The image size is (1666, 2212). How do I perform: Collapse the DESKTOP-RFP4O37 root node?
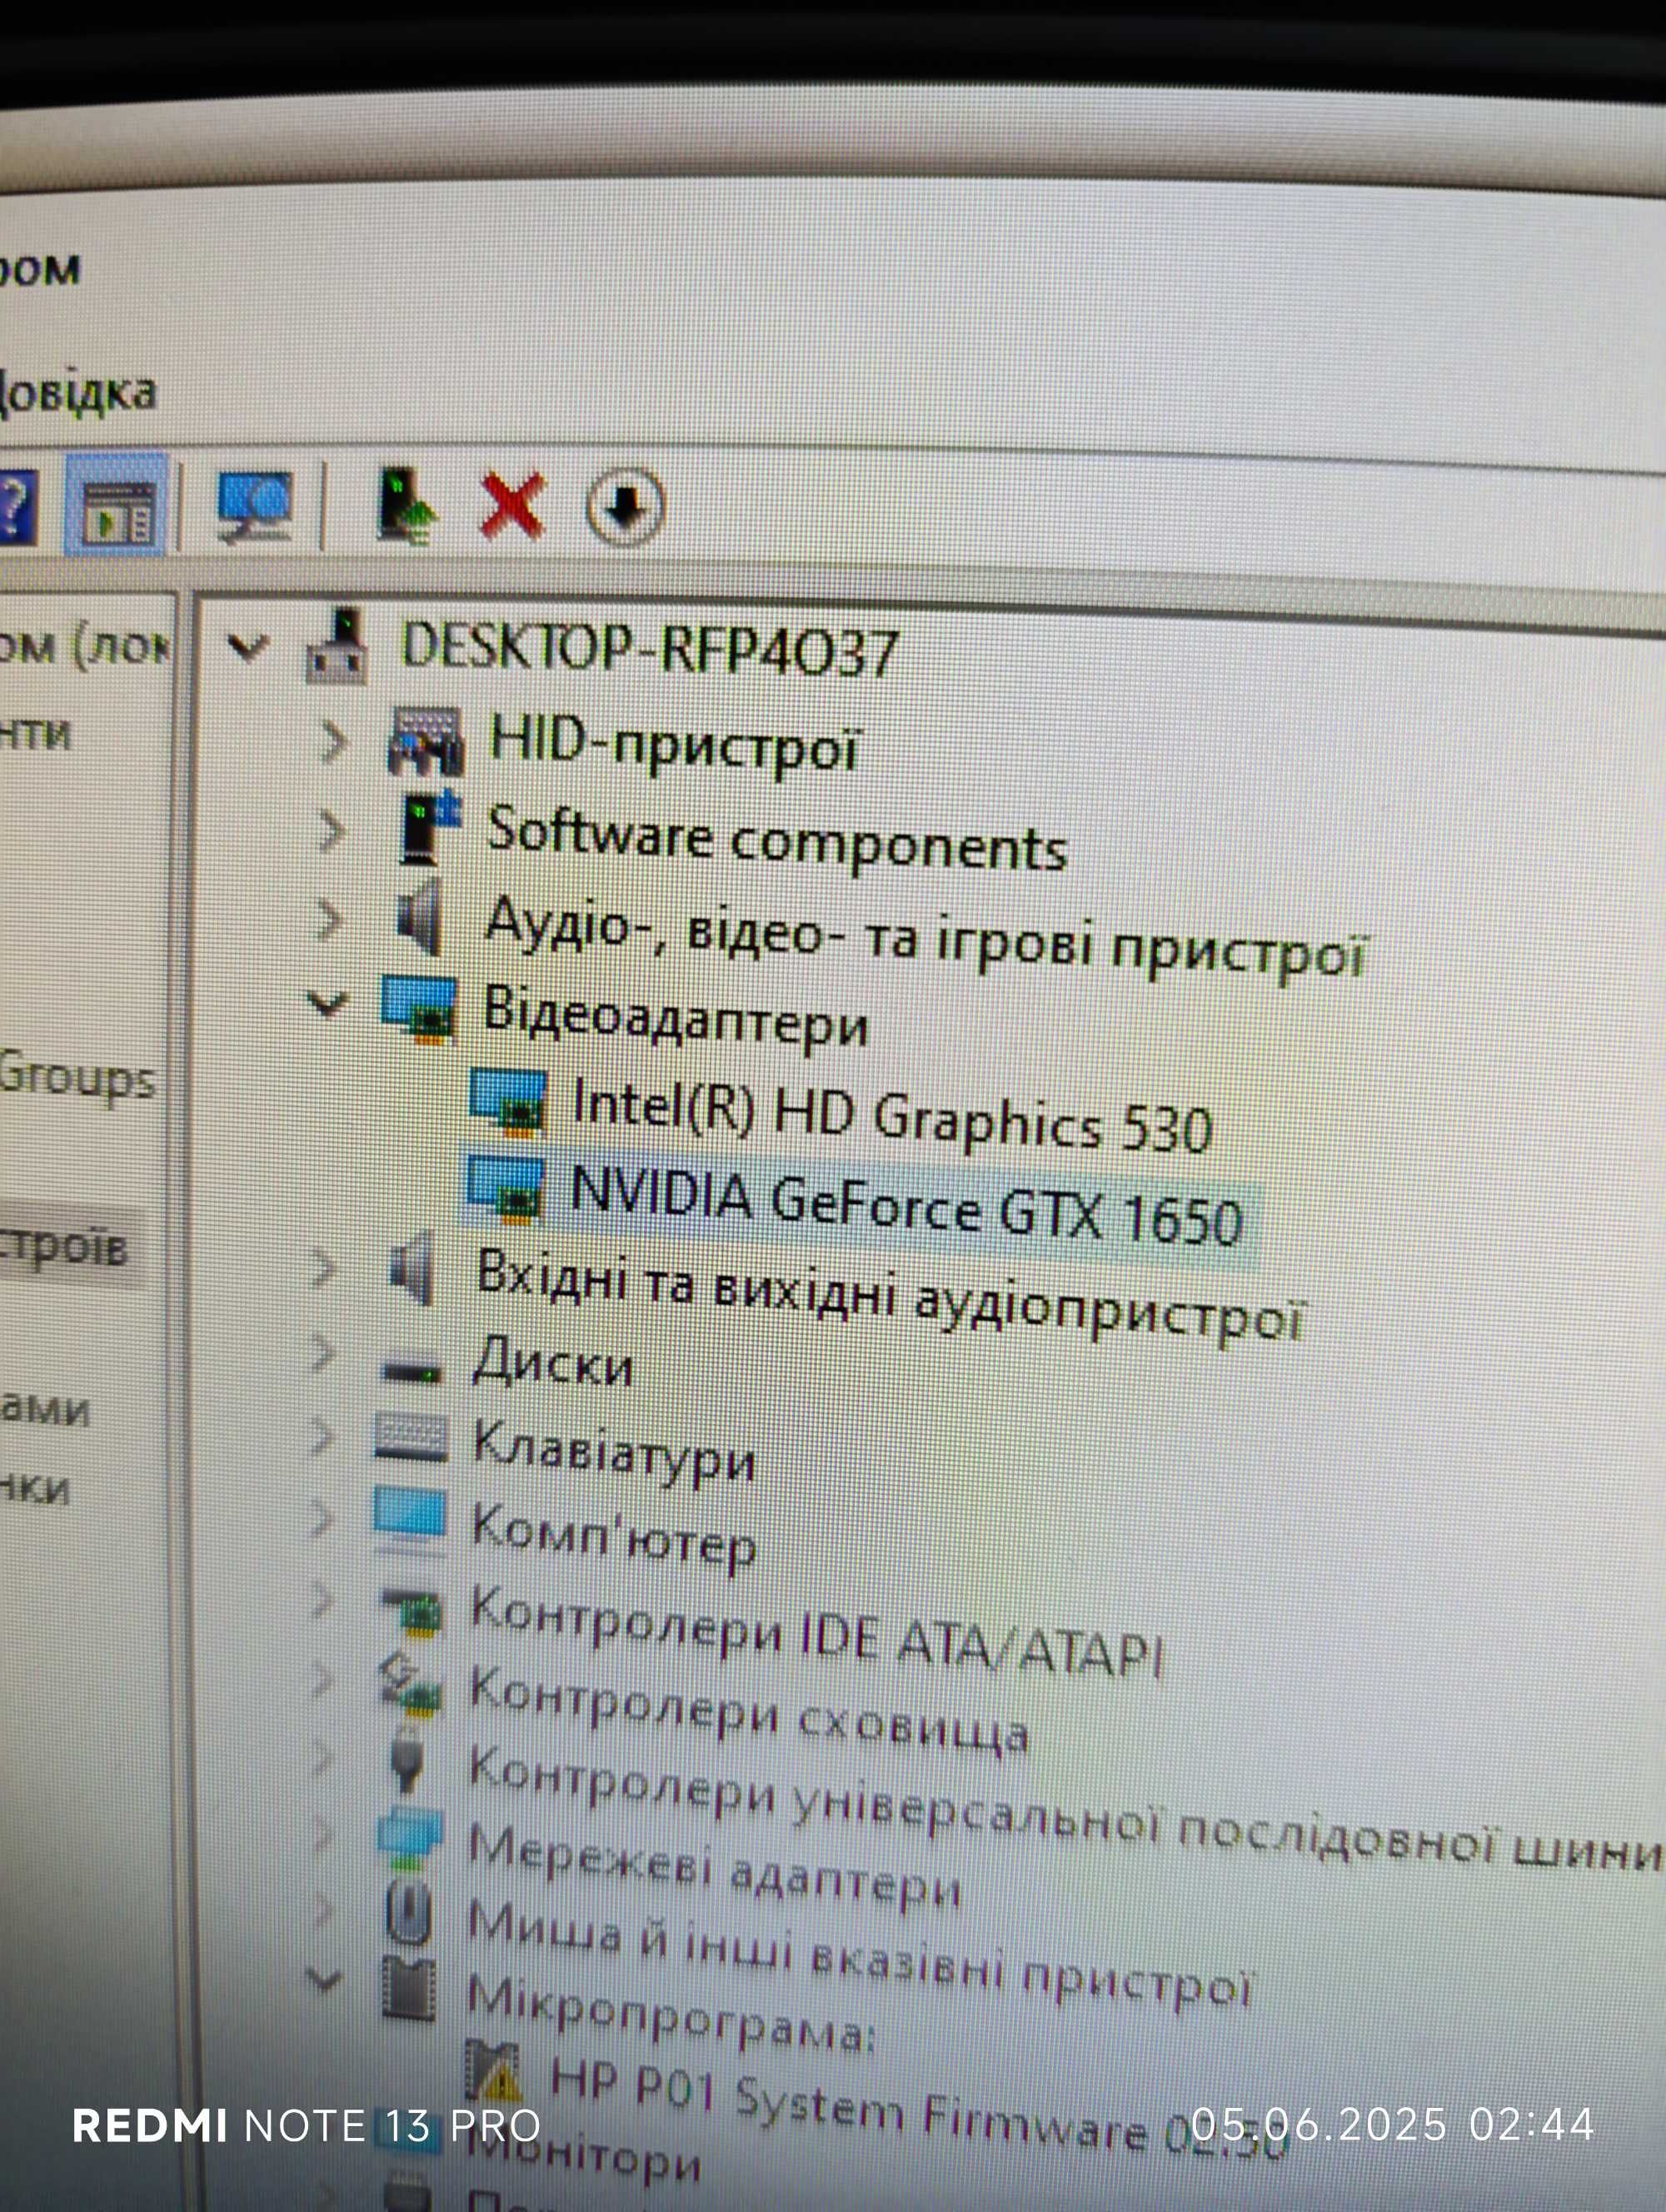click(x=247, y=648)
